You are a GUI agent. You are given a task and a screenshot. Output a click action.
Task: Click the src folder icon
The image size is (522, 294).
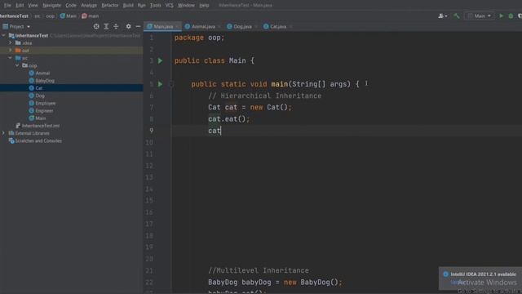pyautogui.click(x=18, y=58)
